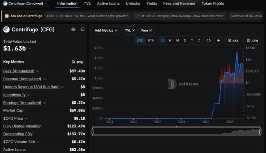
Task: Open the Active Loans tab
Action: (108, 4)
